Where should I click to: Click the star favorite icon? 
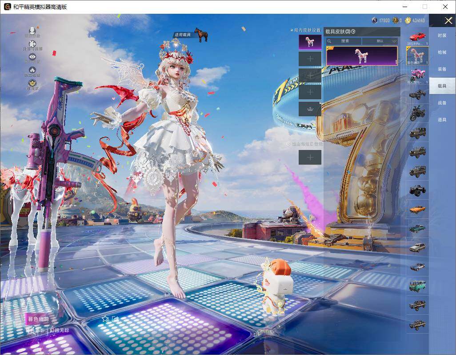pos(105,319)
